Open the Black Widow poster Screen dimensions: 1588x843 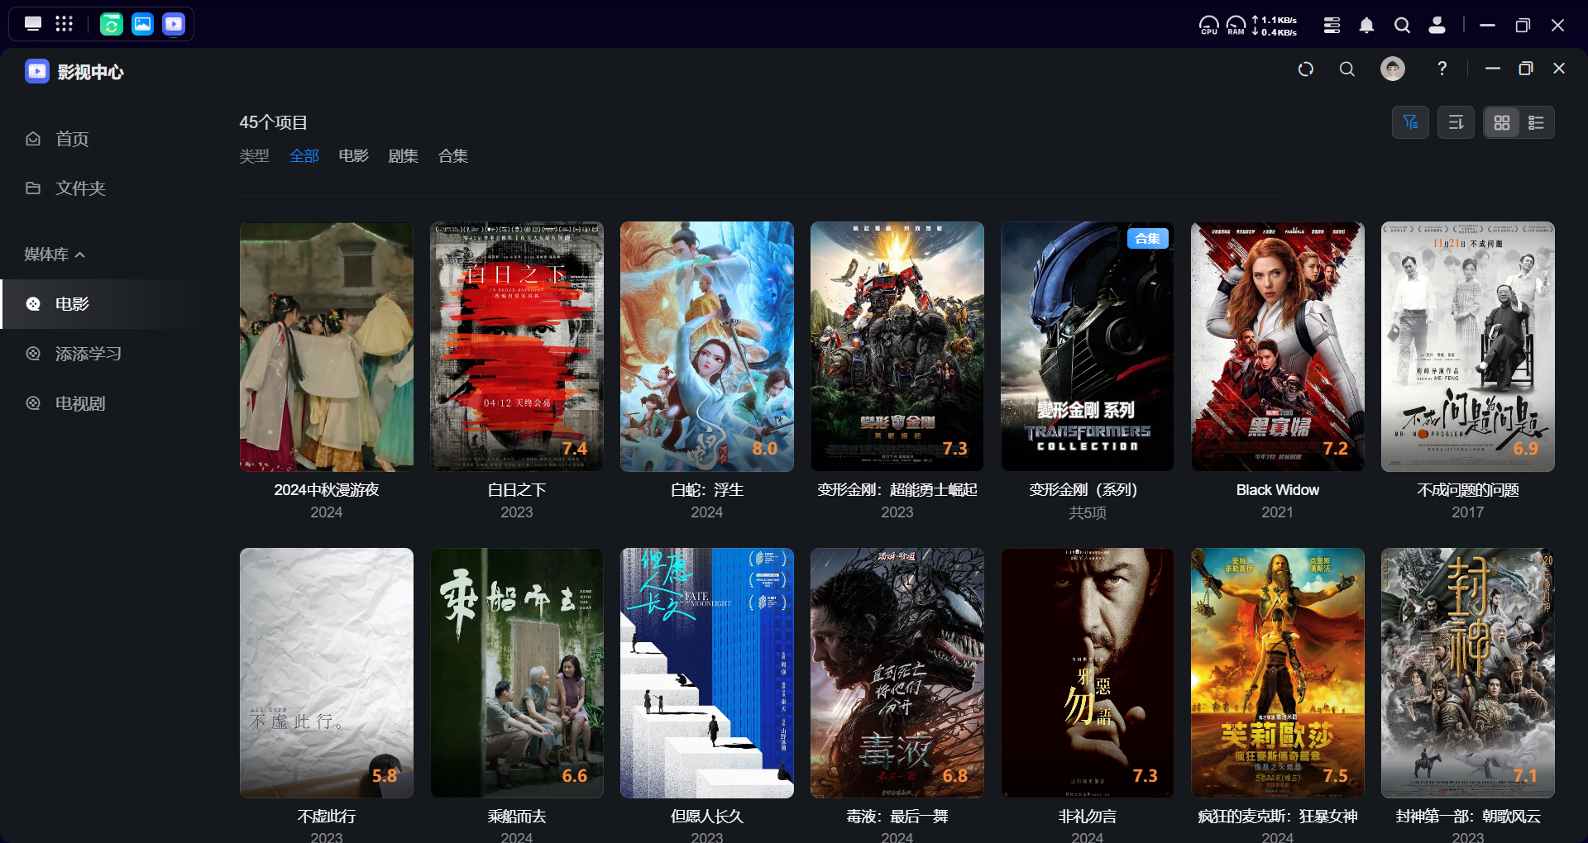tap(1278, 346)
